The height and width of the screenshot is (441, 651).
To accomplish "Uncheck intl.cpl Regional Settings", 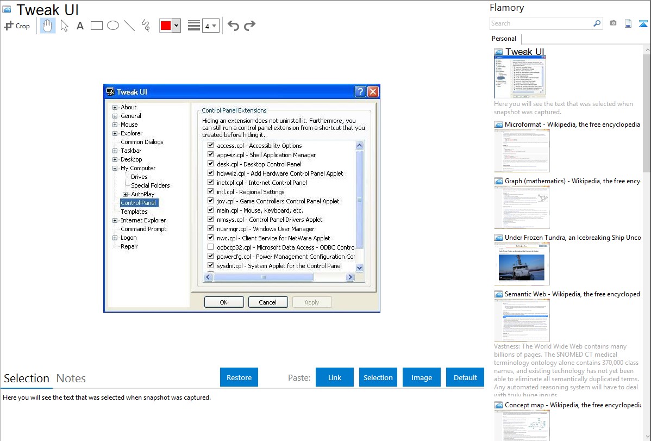I will [210, 191].
